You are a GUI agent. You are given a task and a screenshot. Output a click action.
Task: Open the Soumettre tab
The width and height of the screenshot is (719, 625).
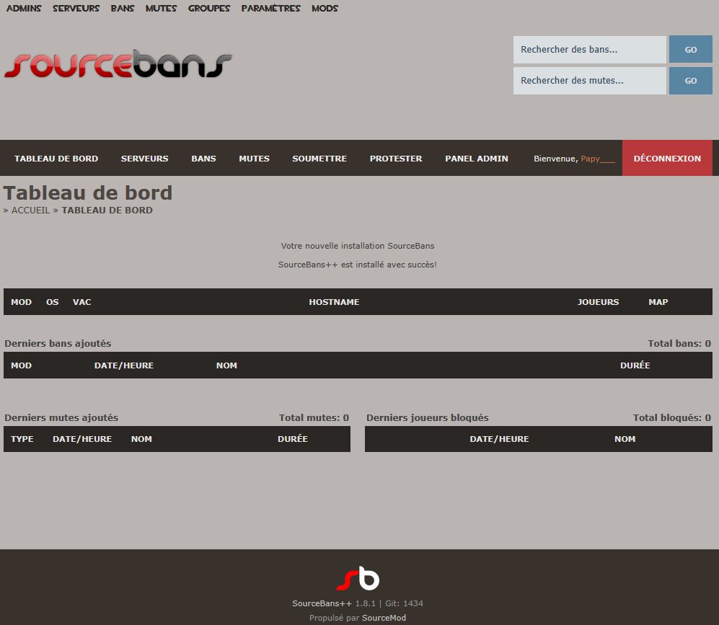click(319, 159)
